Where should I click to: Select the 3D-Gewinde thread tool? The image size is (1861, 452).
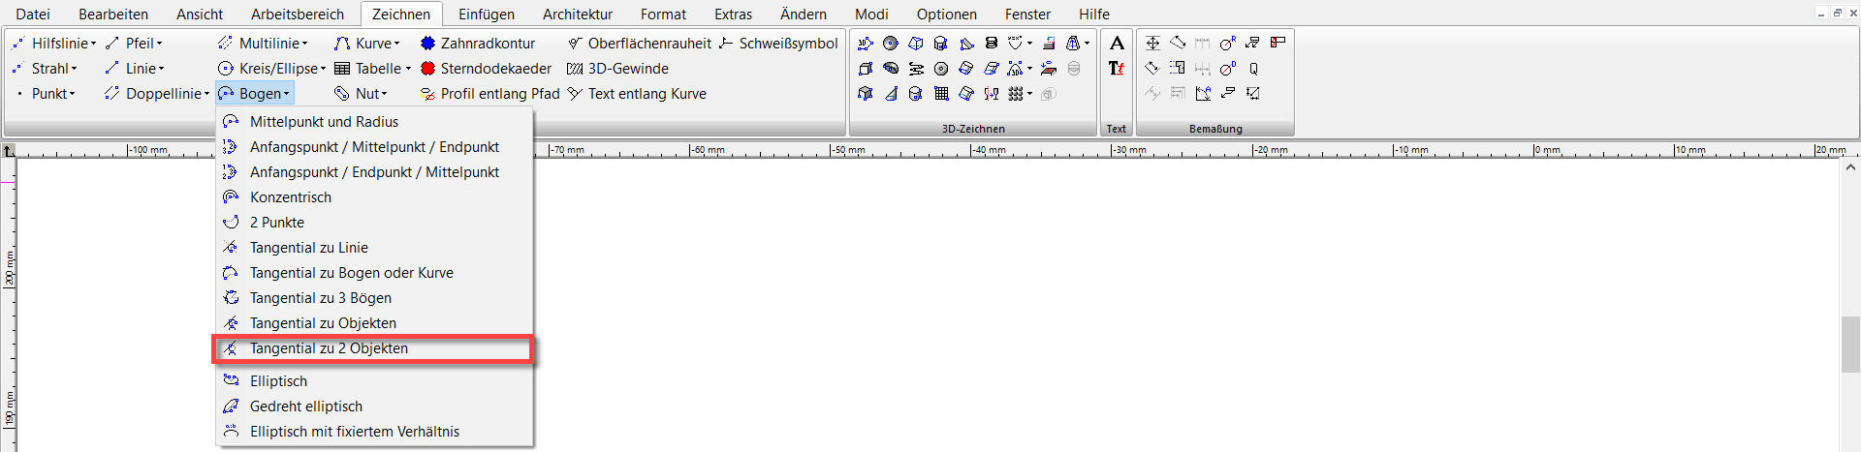pyautogui.click(x=617, y=69)
